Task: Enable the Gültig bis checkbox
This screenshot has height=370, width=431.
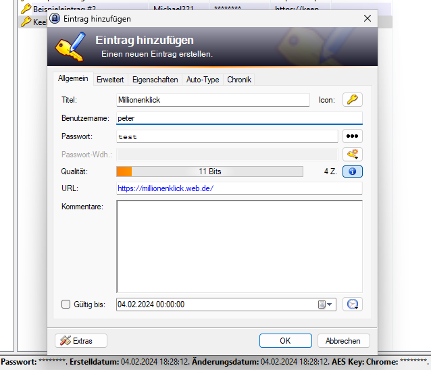Action: [x=66, y=304]
